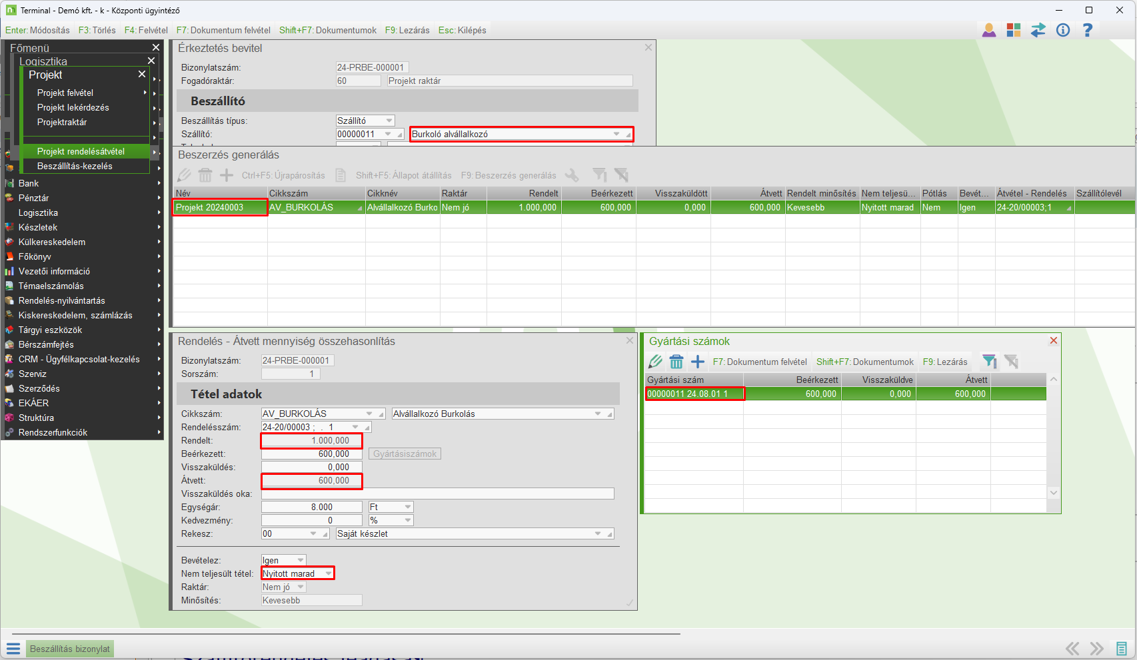Click the Gyártási számok scrollbar down arrow
The height and width of the screenshot is (660, 1137).
pyautogui.click(x=1054, y=493)
